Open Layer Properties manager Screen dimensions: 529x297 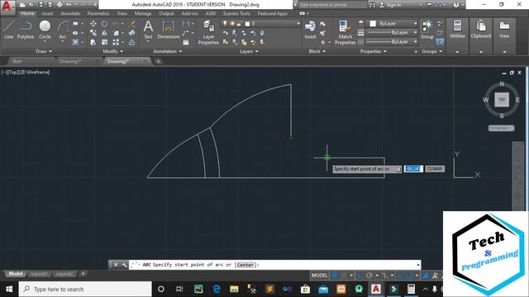coord(208,32)
